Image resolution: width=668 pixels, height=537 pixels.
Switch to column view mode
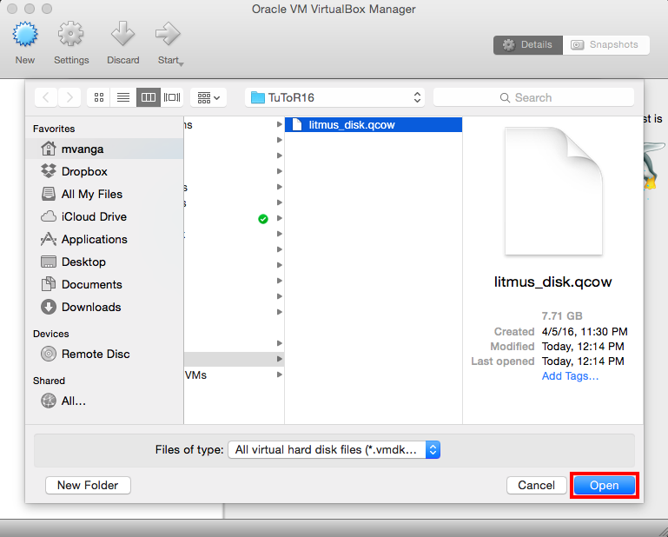coord(149,97)
